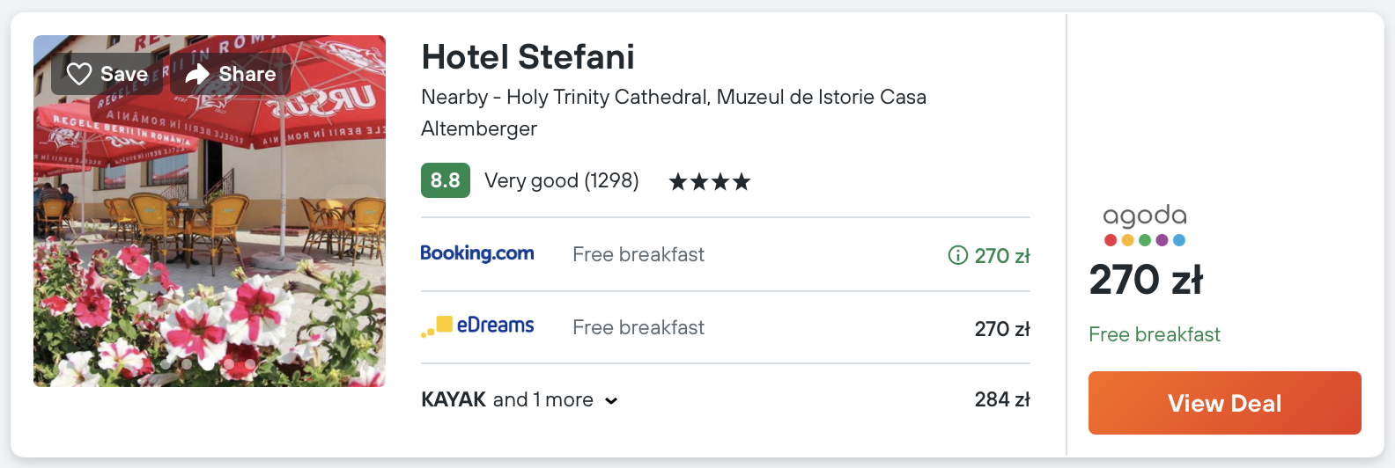Open the Booking.com Free breakfast row
This screenshot has width=1395, height=468.
pyautogui.click(x=638, y=254)
